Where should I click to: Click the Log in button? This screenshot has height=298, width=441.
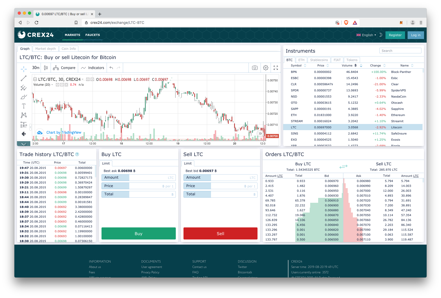tap(416, 35)
